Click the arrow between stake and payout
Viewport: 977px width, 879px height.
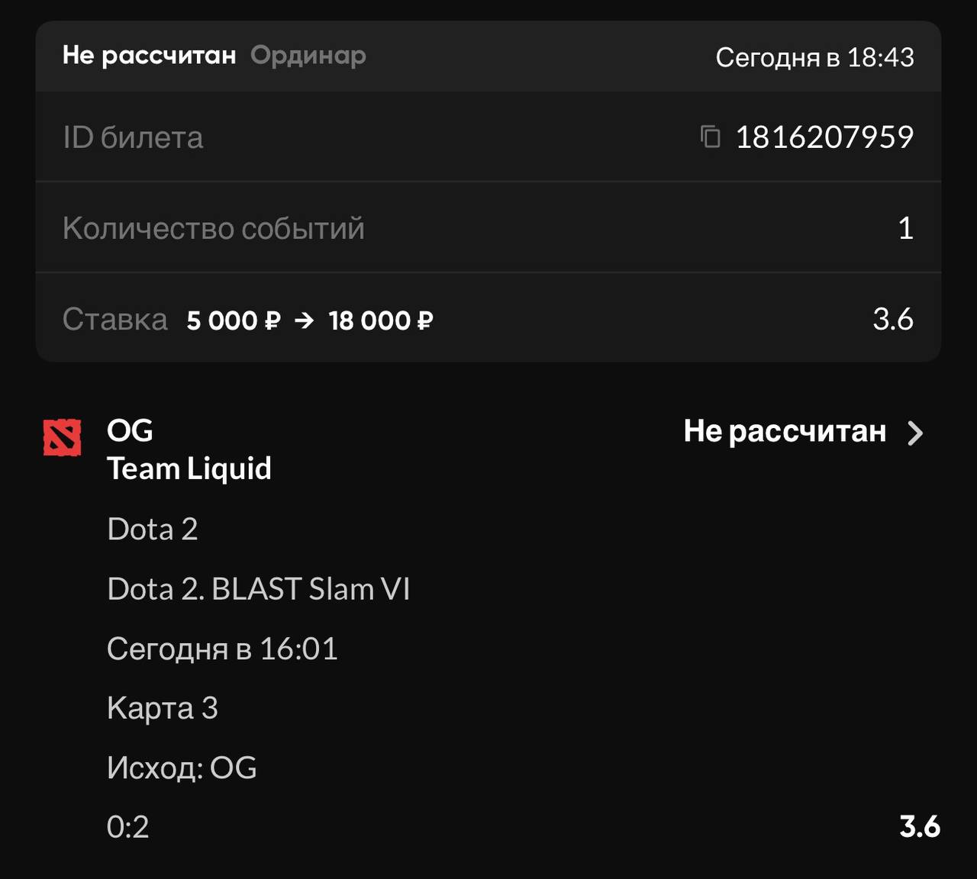point(304,320)
